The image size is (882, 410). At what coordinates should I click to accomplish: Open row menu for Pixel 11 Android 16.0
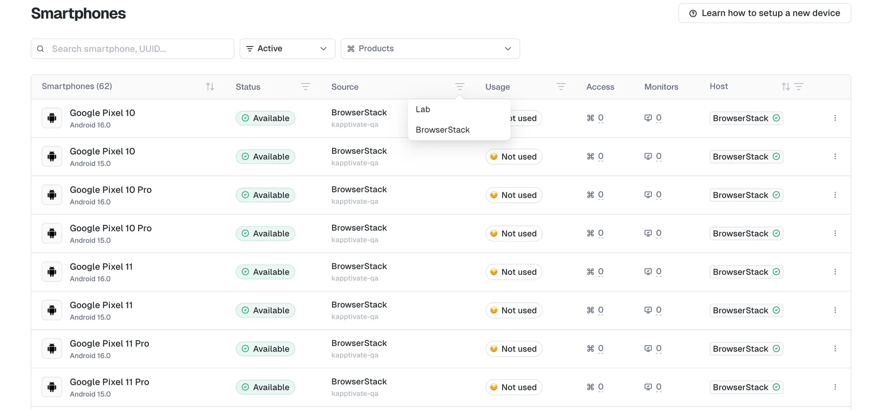point(835,272)
